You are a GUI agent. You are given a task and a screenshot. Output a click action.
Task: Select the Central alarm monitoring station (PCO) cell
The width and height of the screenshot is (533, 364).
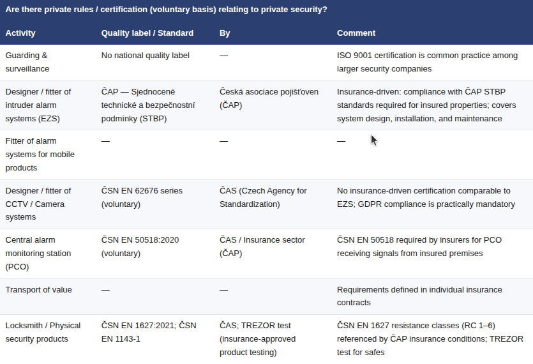[38, 254]
